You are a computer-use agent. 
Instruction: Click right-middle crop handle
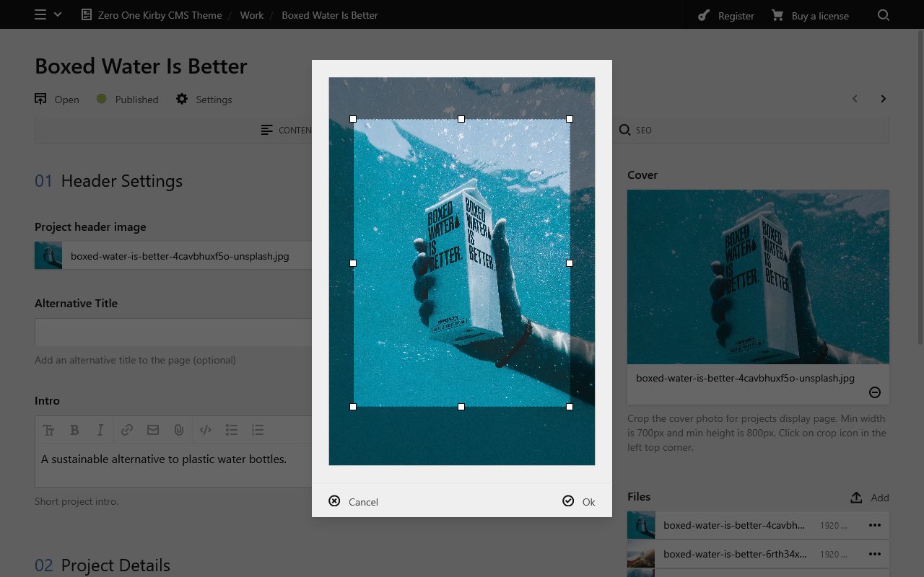570,263
